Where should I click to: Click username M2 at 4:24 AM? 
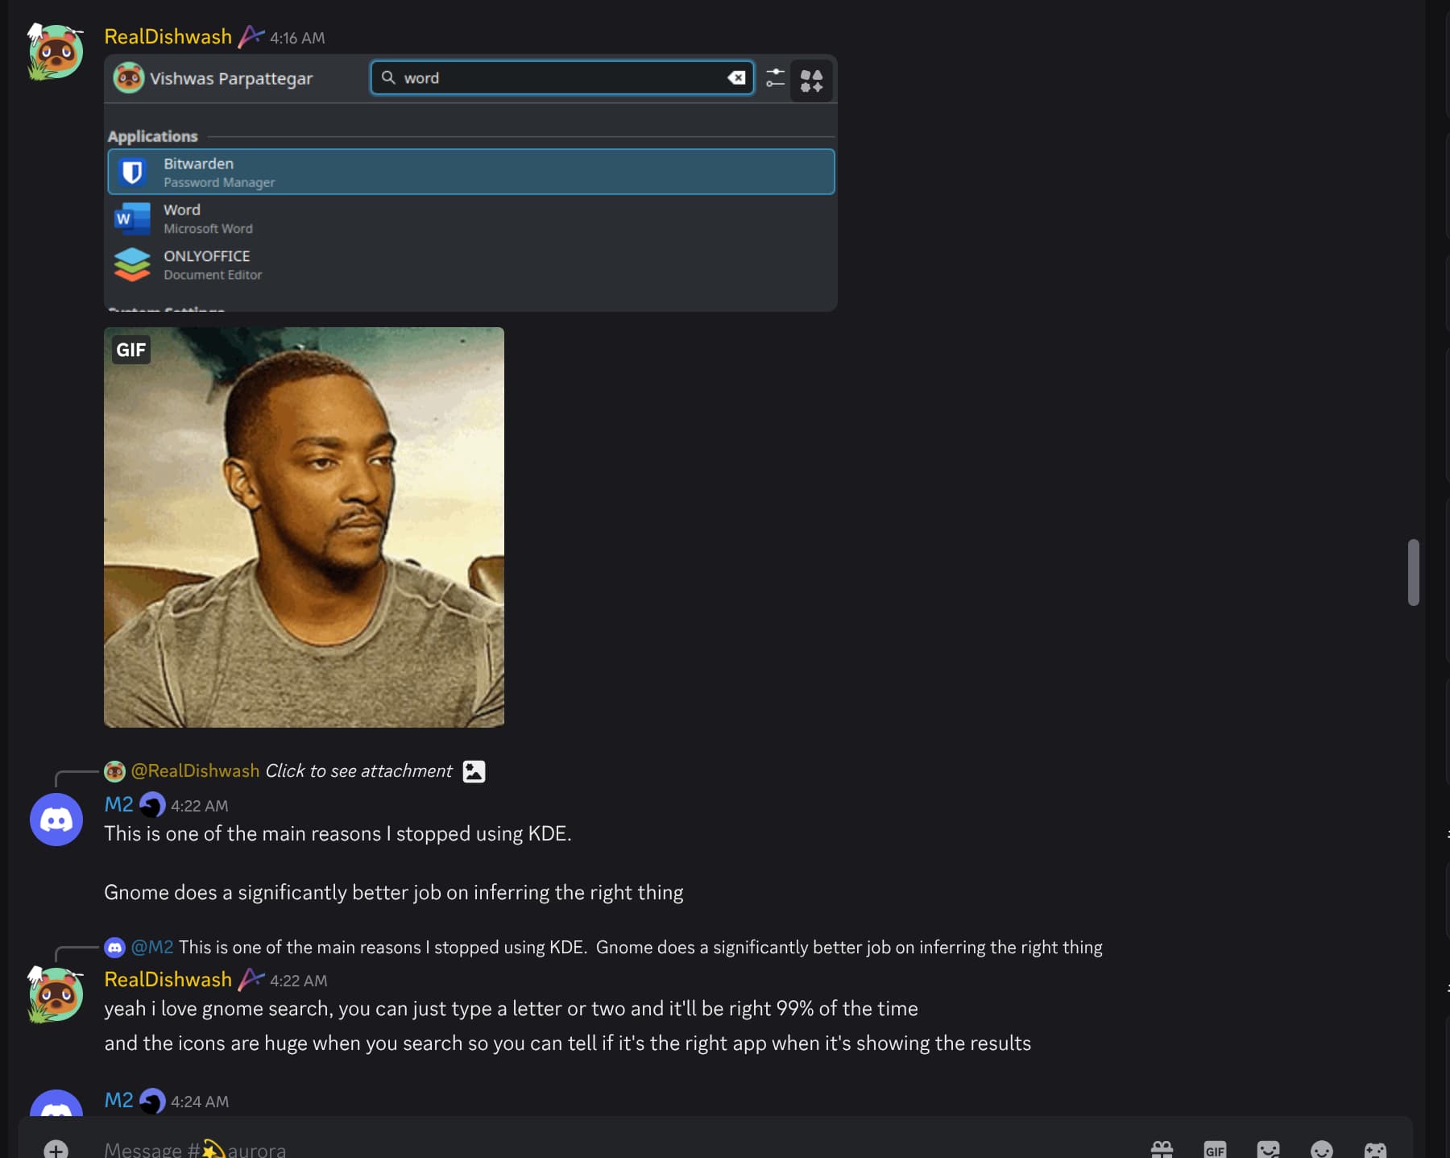point(118,1100)
